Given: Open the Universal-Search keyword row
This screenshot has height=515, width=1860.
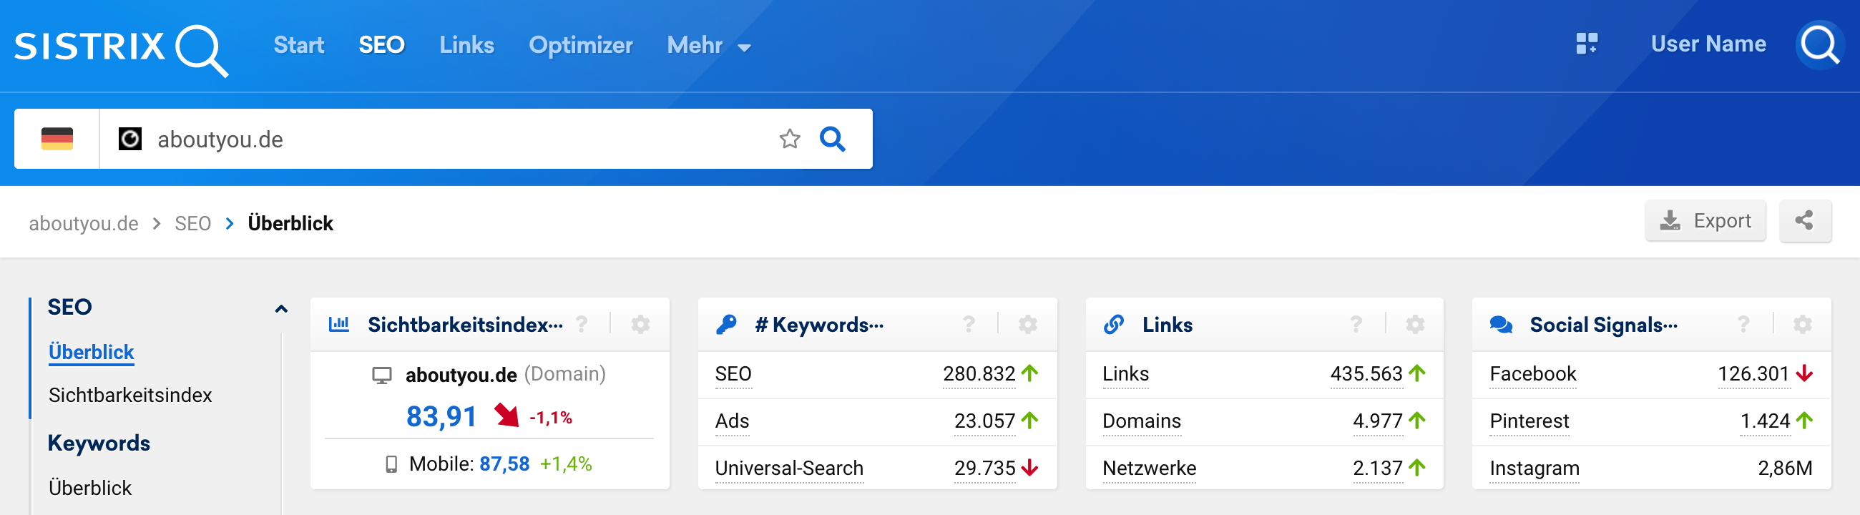Looking at the screenshot, I should click(788, 468).
